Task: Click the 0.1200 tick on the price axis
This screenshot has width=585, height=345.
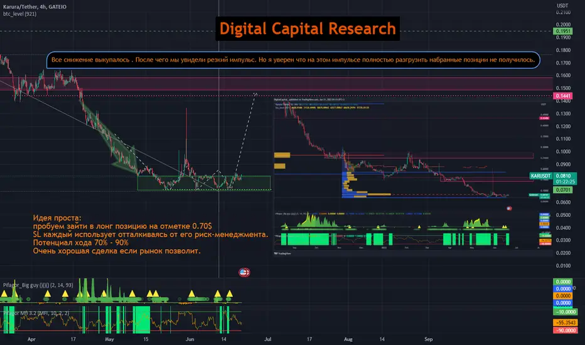Action: click(x=564, y=126)
